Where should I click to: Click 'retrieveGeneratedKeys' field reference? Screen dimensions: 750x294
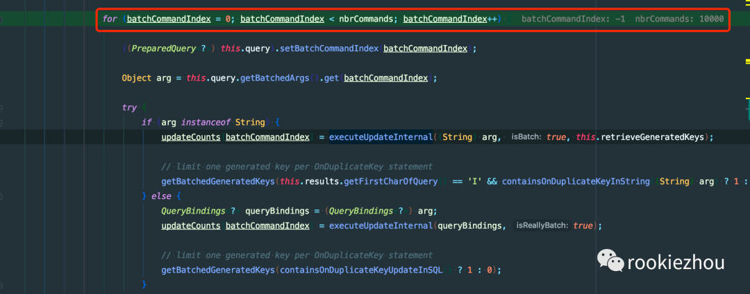(x=653, y=137)
